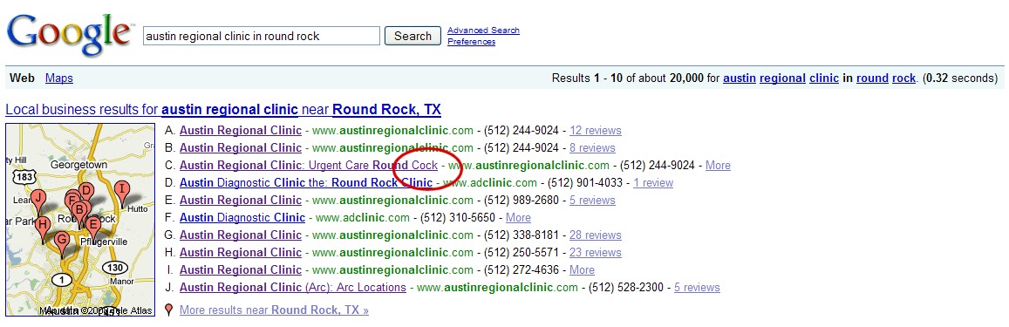This screenshot has height=327, width=1009.
Task: Click 'round' term in results summary
Action: 872,78
